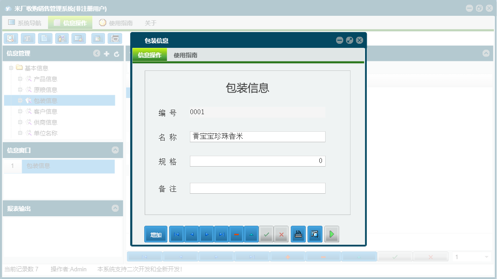
Task: Expand the 包装信息 tree node
Action: coord(20,101)
